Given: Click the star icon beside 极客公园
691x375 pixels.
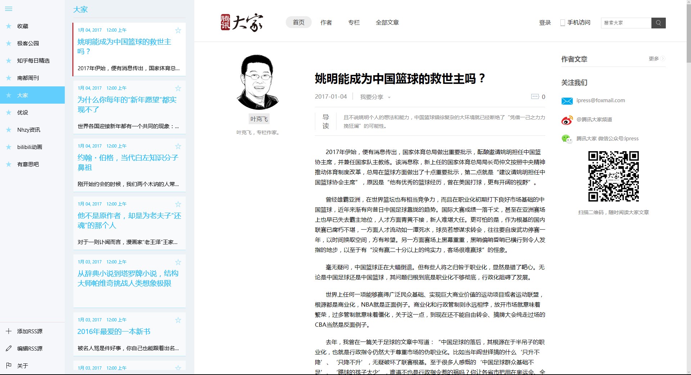Looking at the screenshot, I should 9,43.
